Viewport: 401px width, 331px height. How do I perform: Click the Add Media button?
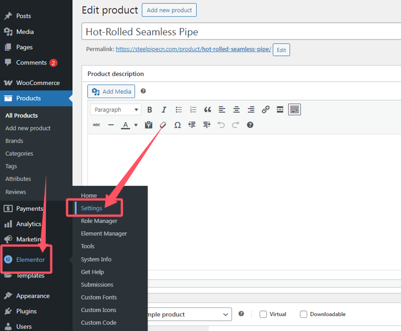pos(111,91)
